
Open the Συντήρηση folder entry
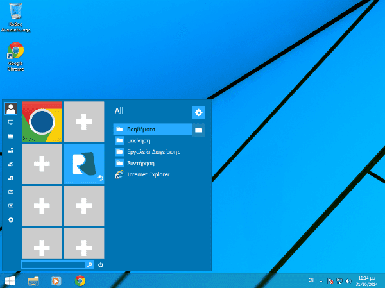pos(141,164)
